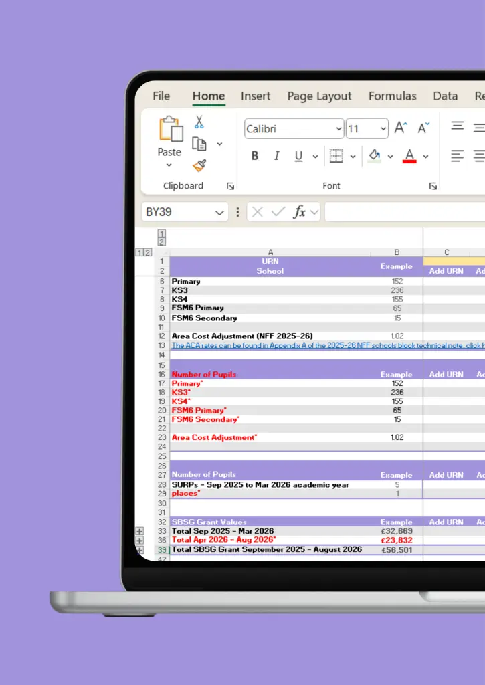This screenshot has width=485, height=685.
Task: Align text left in the ribbon
Action: coord(458,155)
